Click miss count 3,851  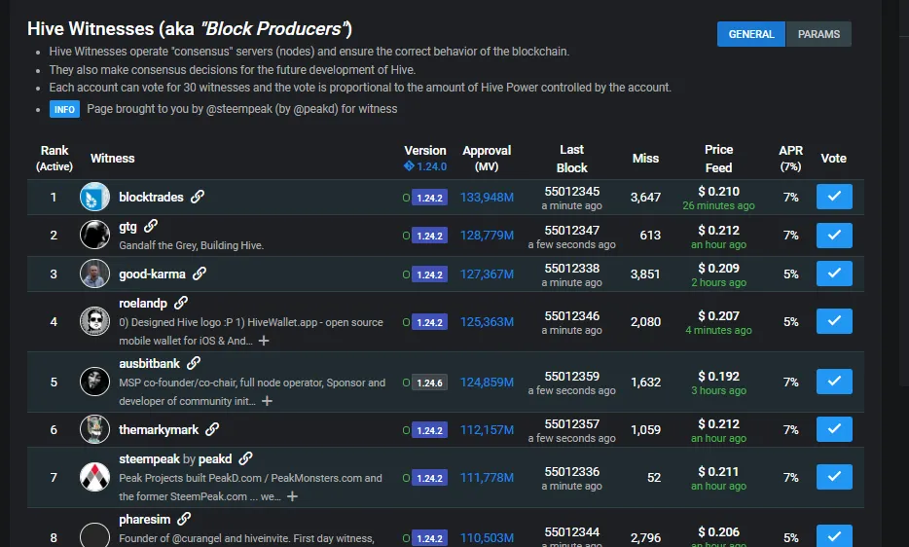pos(646,273)
